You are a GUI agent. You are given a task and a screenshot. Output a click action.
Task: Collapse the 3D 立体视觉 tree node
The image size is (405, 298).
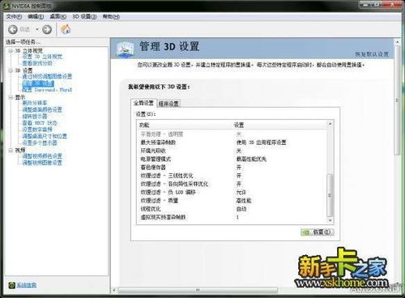click(x=11, y=50)
